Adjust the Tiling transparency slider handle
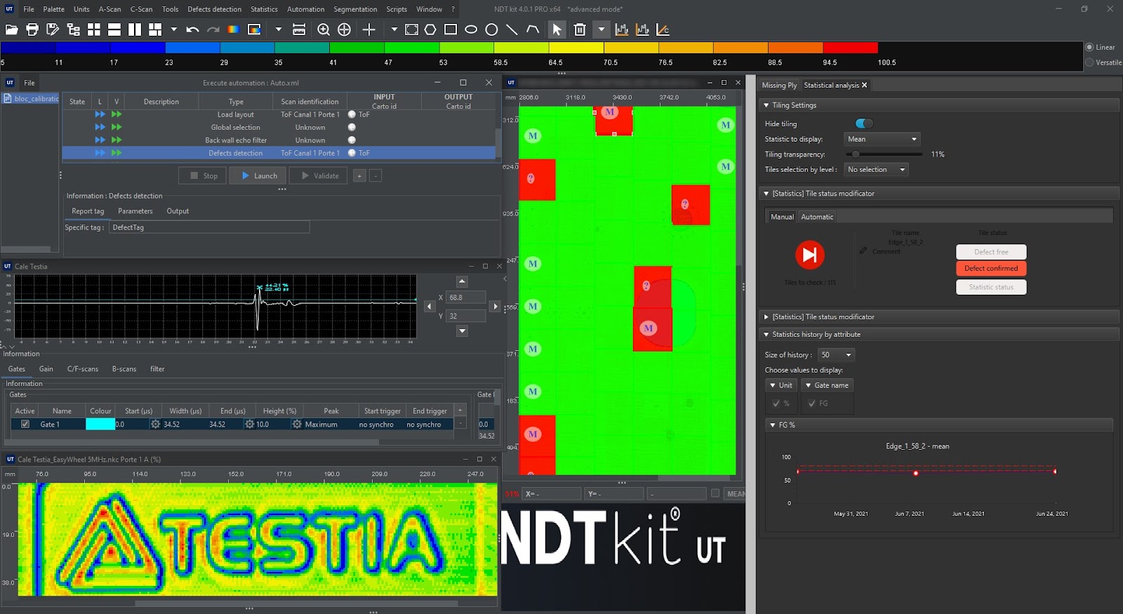1123x614 pixels. (856, 154)
